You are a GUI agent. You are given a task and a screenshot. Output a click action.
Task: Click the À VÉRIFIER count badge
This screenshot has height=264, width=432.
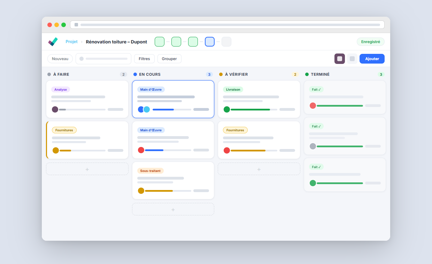pos(295,74)
